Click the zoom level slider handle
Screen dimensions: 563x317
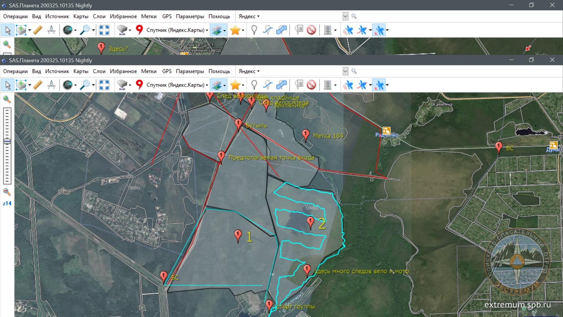click(7, 141)
